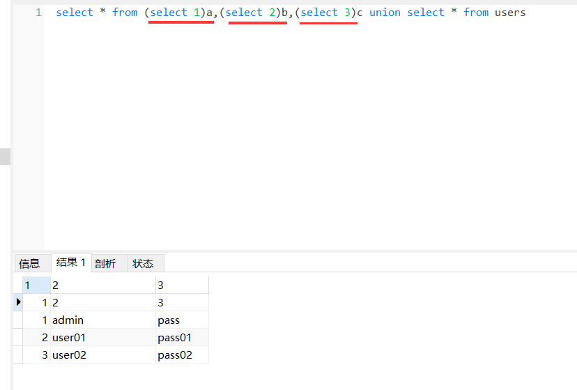Place cursor on the word users
The height and width of the screenshot is (390, 577).
click(x=510, y=13)
